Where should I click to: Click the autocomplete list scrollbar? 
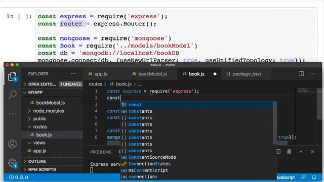tap(275, 123)
